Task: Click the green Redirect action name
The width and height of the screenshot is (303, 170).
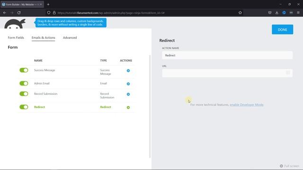Action: coord(39,107)
